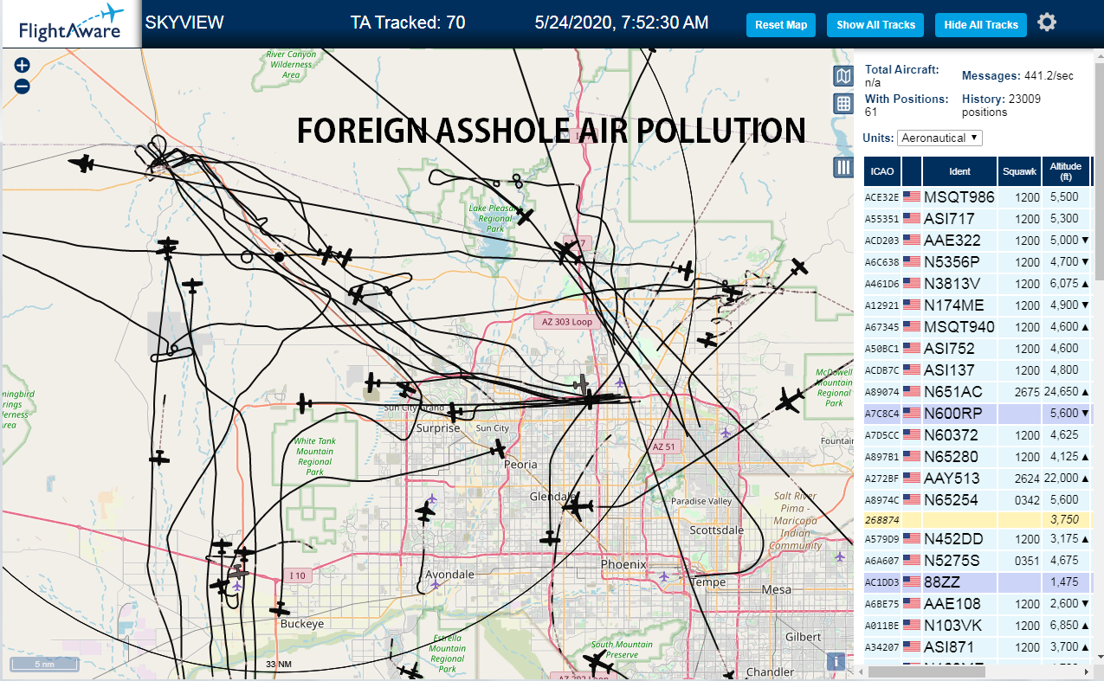Image resolution: width=1104 pixels, height=681 pixels.
Task: Click the AZ 51 highway label
Action: tap(663, 447)
